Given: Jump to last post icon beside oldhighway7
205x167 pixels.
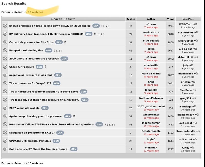Looking at the screenshot, I should point(197,114).
